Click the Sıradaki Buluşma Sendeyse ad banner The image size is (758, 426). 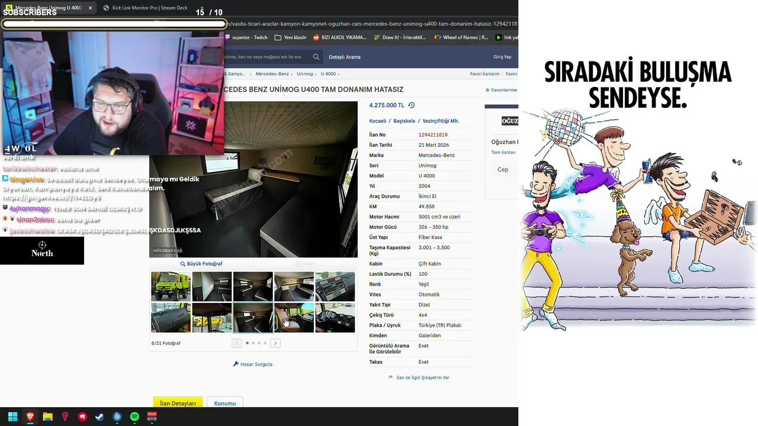click(638, 195)
